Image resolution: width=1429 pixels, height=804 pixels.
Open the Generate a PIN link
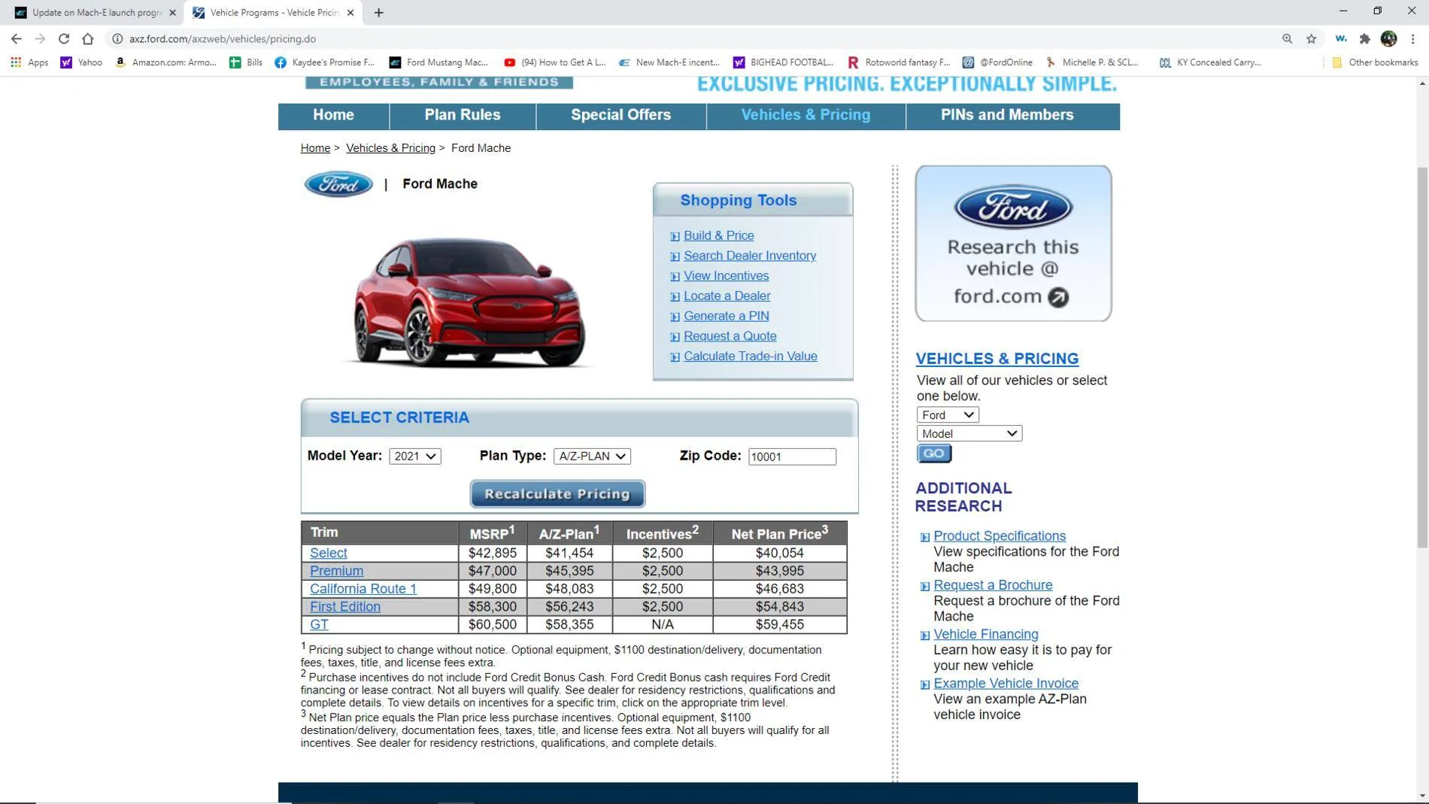pyautogui.click(x=726, y=317)
